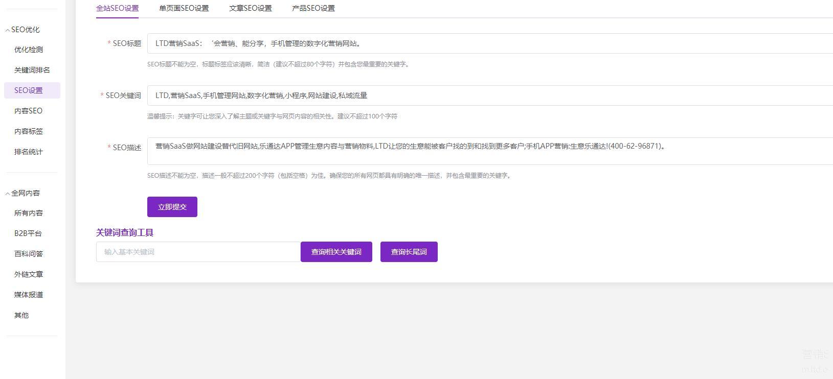833x379 pixels.
Task: Open B2B平台 sidebar item
Action: (28, 233)
